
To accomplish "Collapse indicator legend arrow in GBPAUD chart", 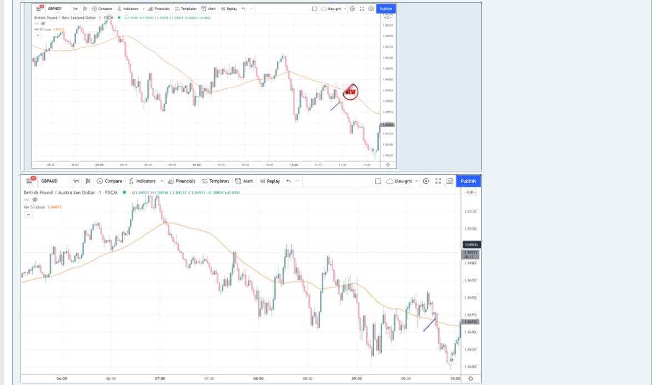I will coord(28,215).
